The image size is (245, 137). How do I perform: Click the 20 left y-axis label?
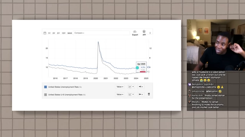click(x=47, y=48)
